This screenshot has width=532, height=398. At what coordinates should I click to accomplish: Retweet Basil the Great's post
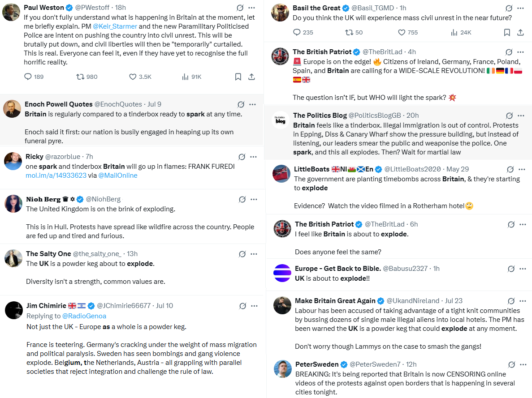349,32
